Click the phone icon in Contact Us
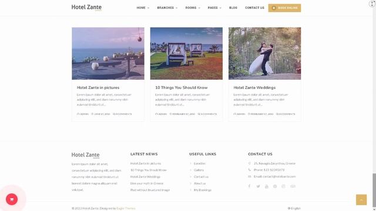 [249, 170]
